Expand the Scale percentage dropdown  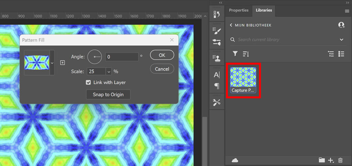point(109,71)
